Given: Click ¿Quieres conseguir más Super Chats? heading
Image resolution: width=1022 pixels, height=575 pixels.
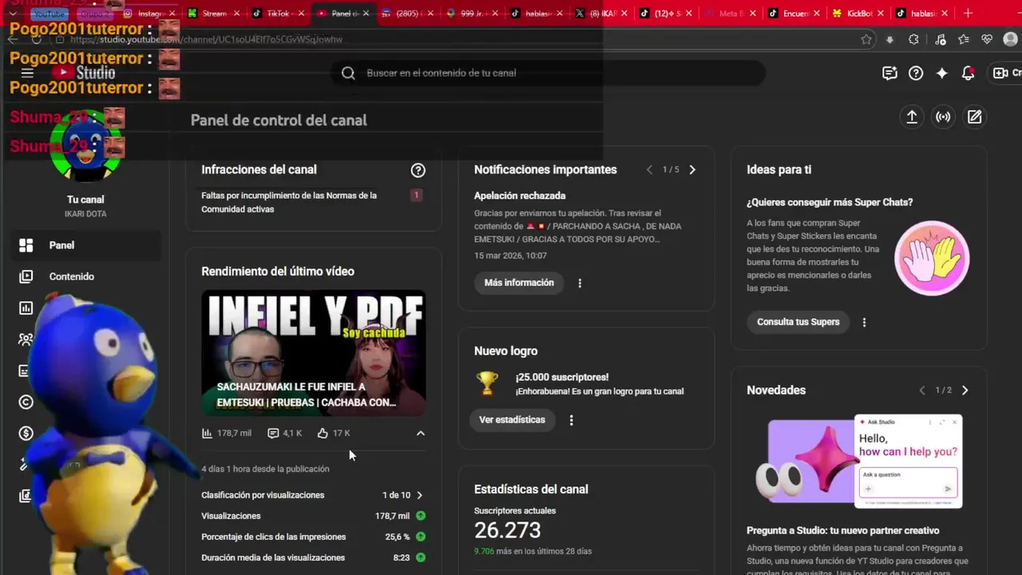Looking at the screenshot, I should click(830, 203).
